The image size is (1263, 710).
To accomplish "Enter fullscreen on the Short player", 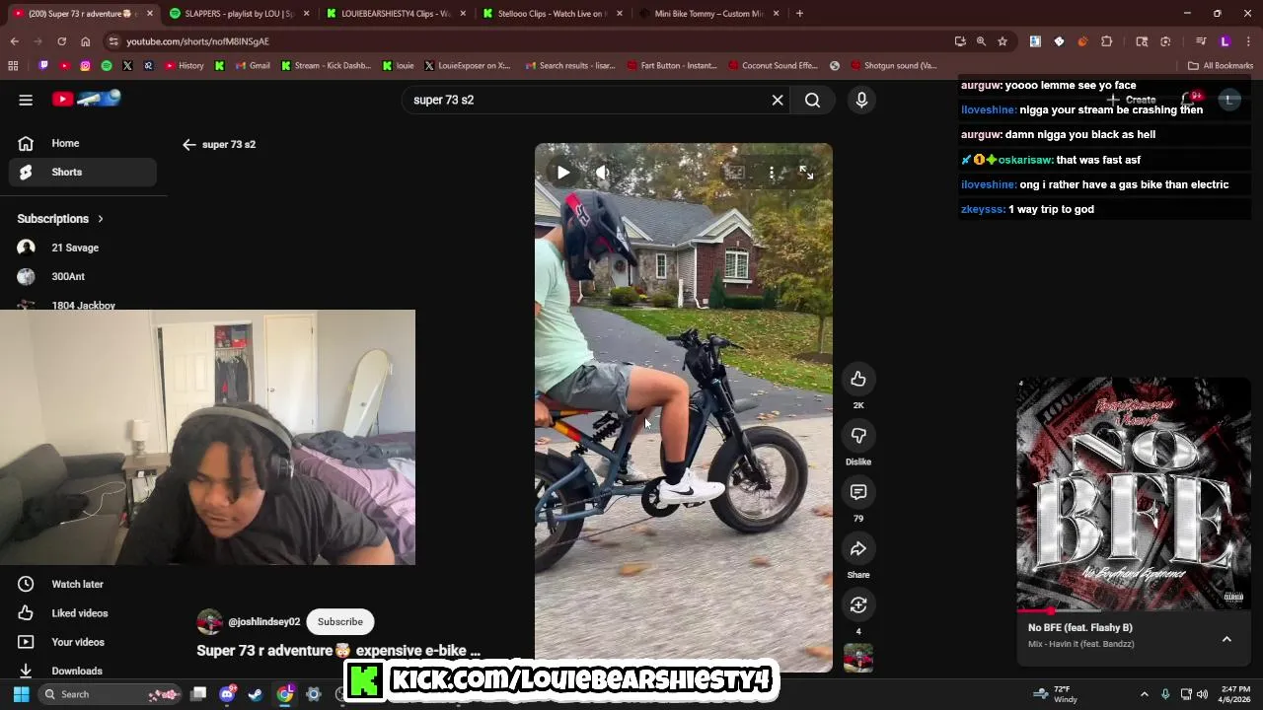I will [x=806, y=173].
